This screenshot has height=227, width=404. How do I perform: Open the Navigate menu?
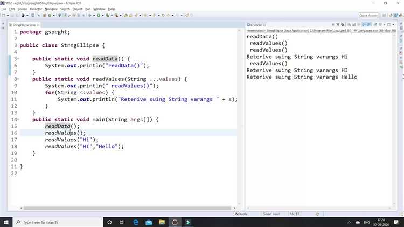click(x=51, y=9)
